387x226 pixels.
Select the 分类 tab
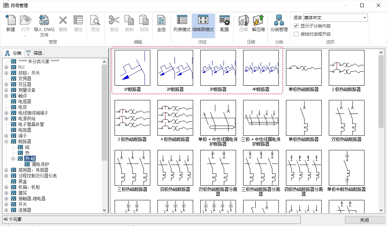click(x=13, y=53)
